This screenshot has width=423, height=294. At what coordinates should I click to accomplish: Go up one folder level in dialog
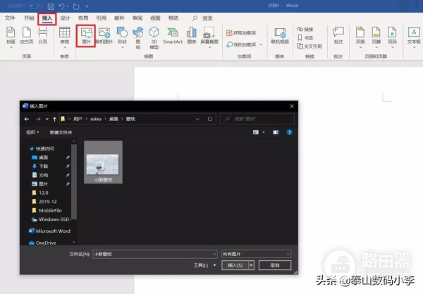tap(53, 119)
